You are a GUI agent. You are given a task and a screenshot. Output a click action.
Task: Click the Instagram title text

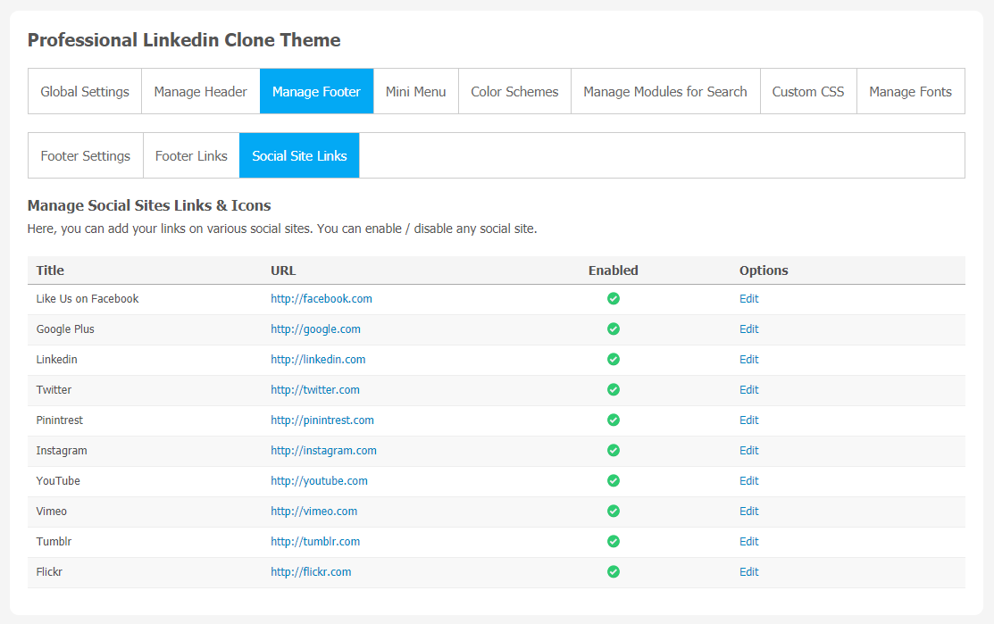(x=62, y=451)
